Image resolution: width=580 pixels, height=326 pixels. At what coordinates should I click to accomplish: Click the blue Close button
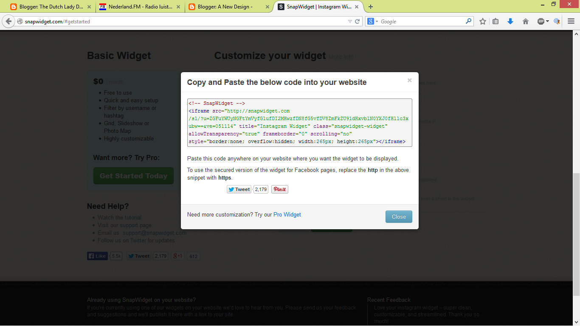(399, 216)
